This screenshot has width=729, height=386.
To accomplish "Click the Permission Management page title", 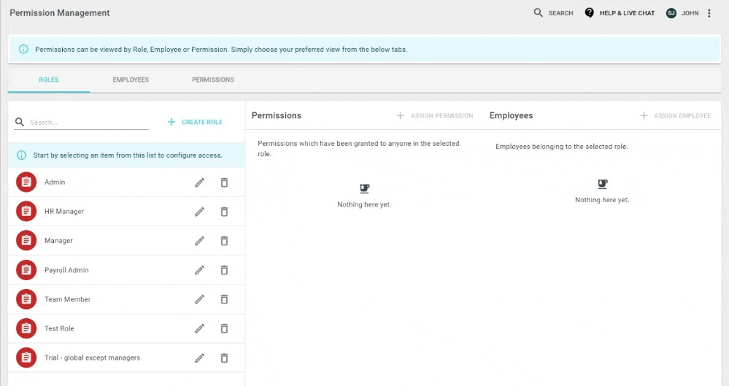I will coord(60,13).
